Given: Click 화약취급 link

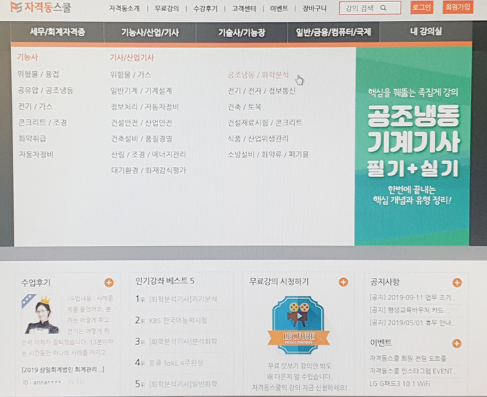Looking at the screenshot, I should [32, 139].
